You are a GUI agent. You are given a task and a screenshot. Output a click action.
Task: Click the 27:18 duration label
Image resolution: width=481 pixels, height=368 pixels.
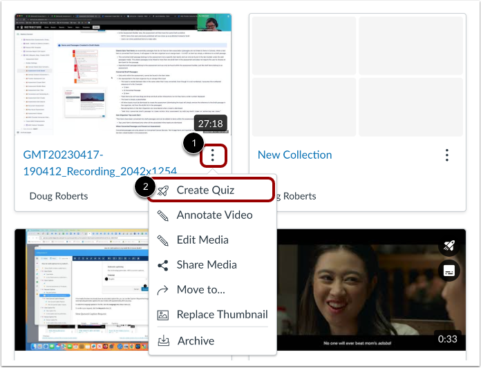coord(210,124)
